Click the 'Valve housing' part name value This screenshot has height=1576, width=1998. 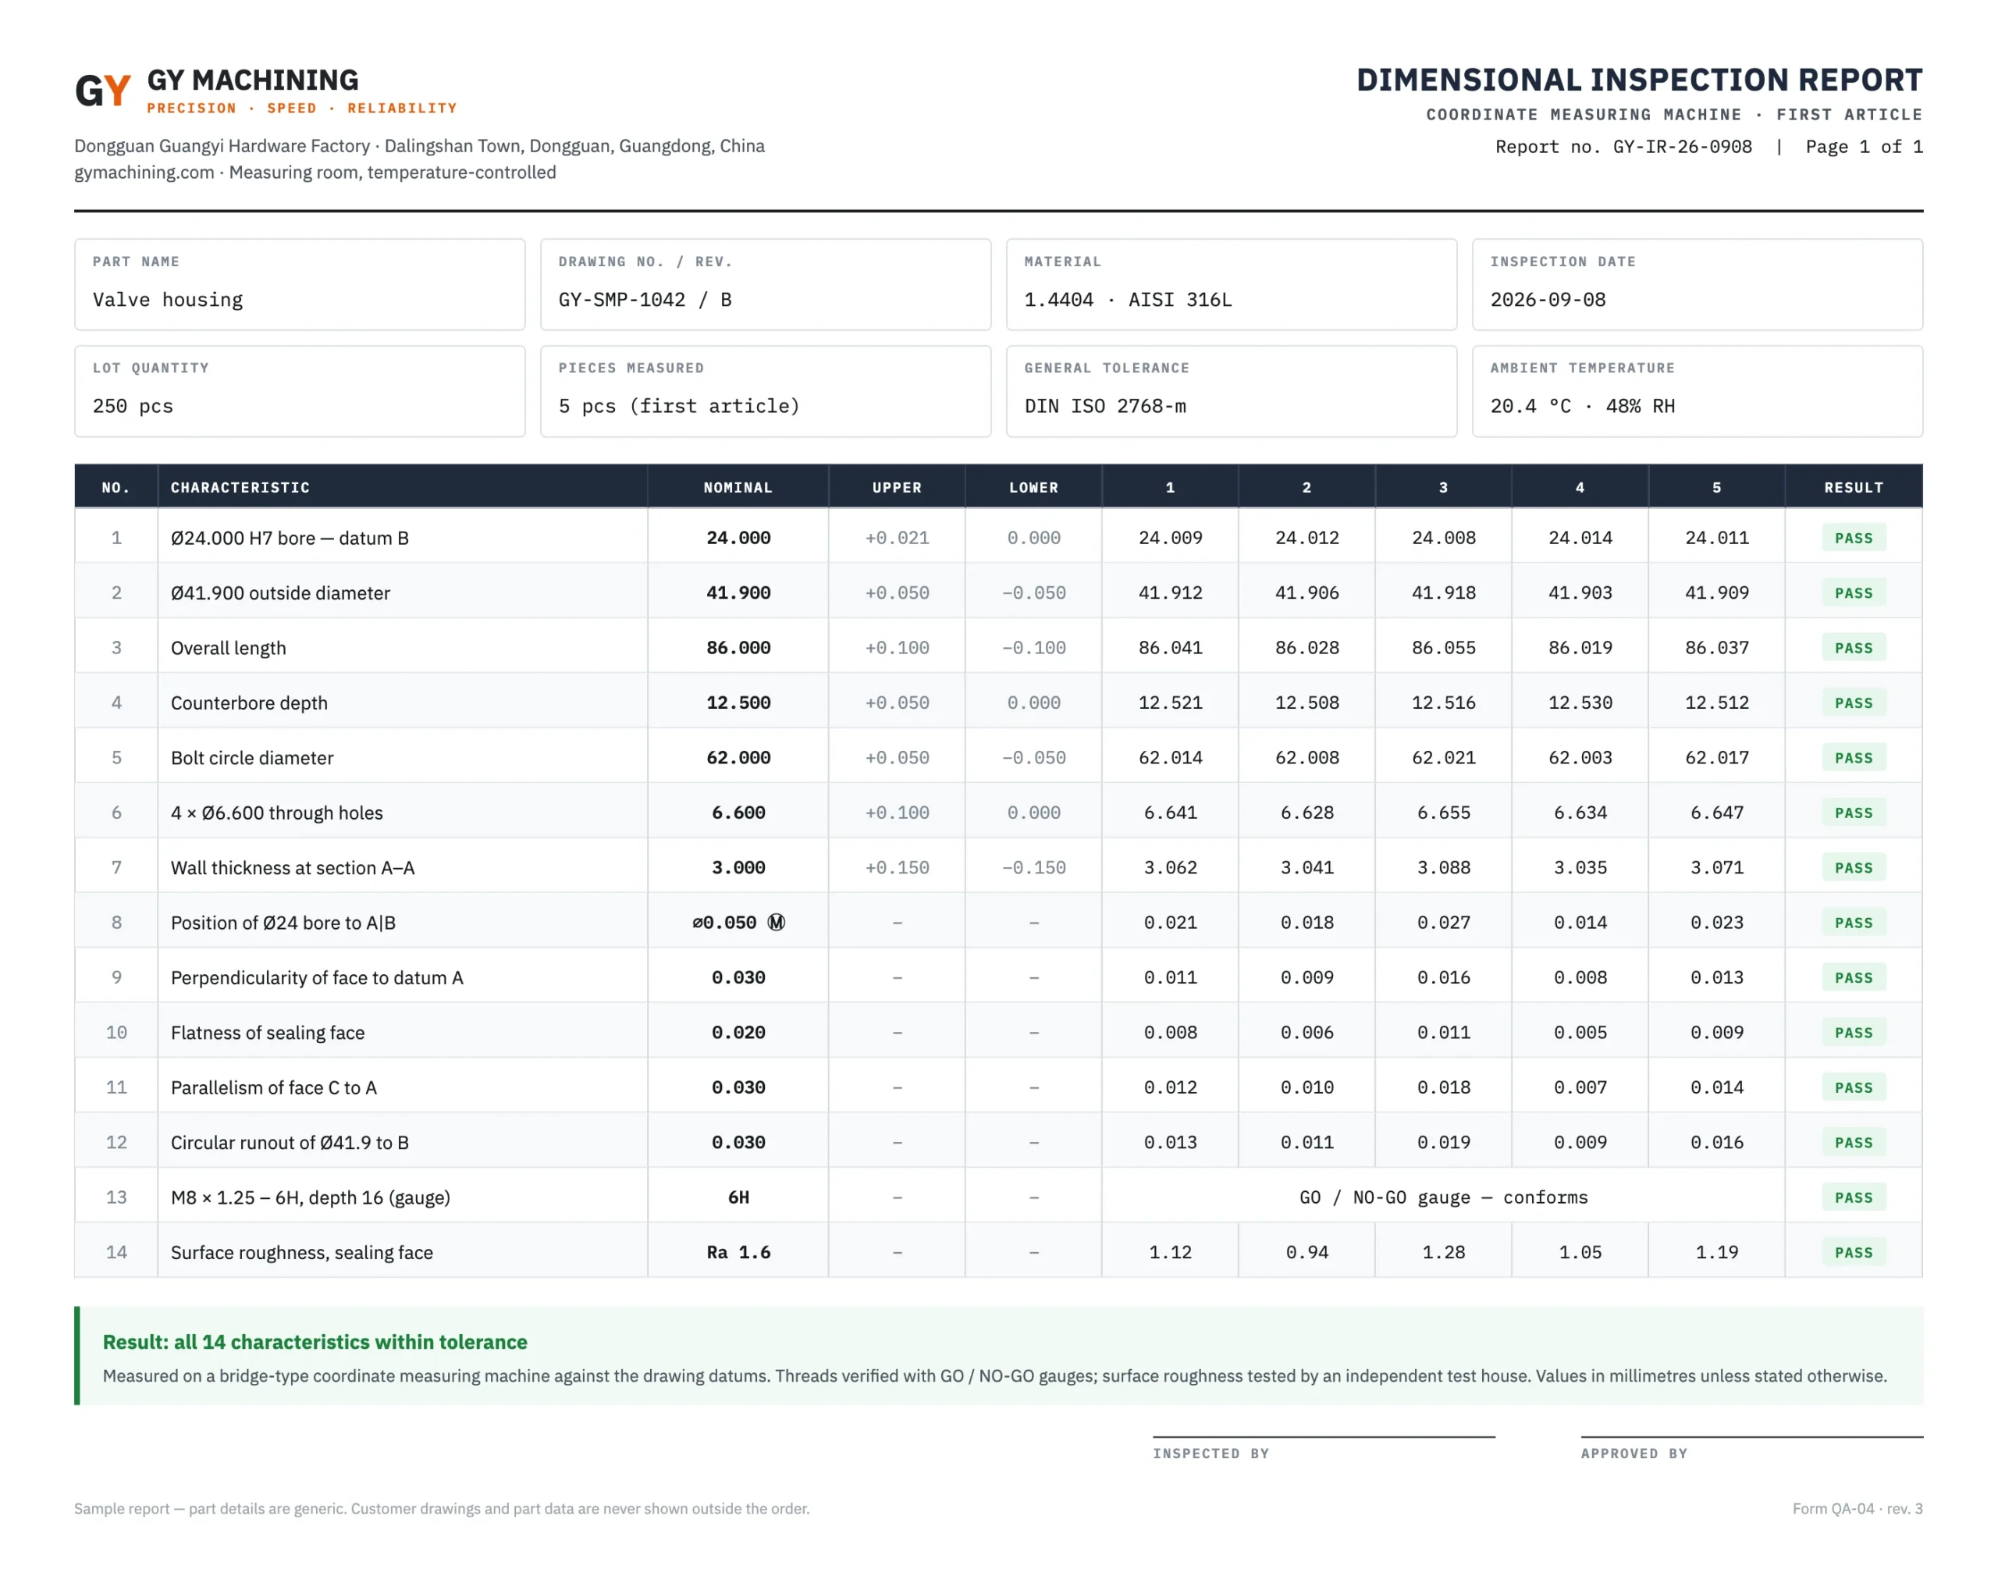(x=168, y=300)
